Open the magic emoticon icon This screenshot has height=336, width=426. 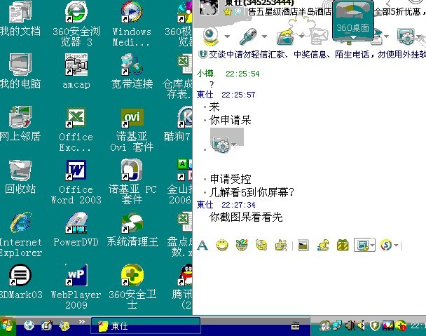coord(242,245)
